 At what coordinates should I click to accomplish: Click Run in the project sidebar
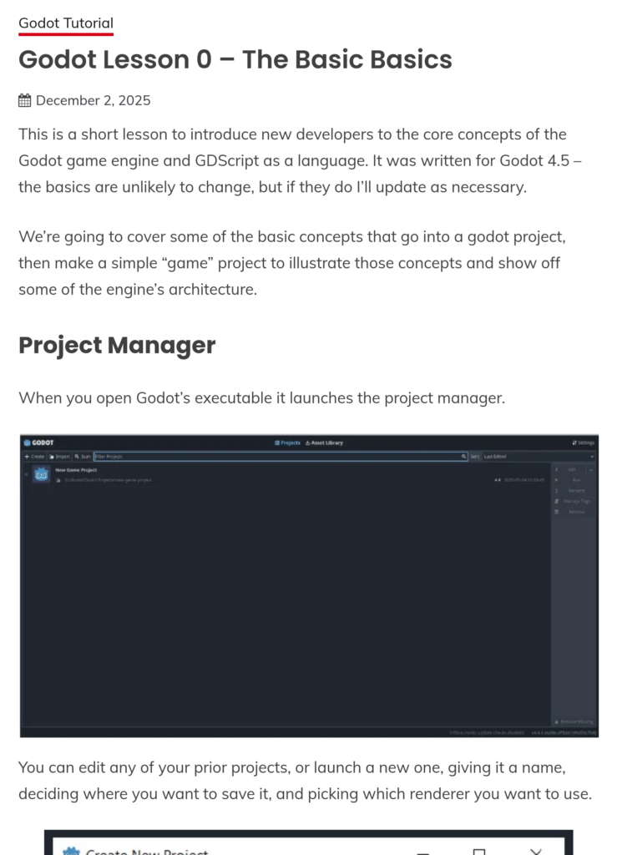pos(575,480)
